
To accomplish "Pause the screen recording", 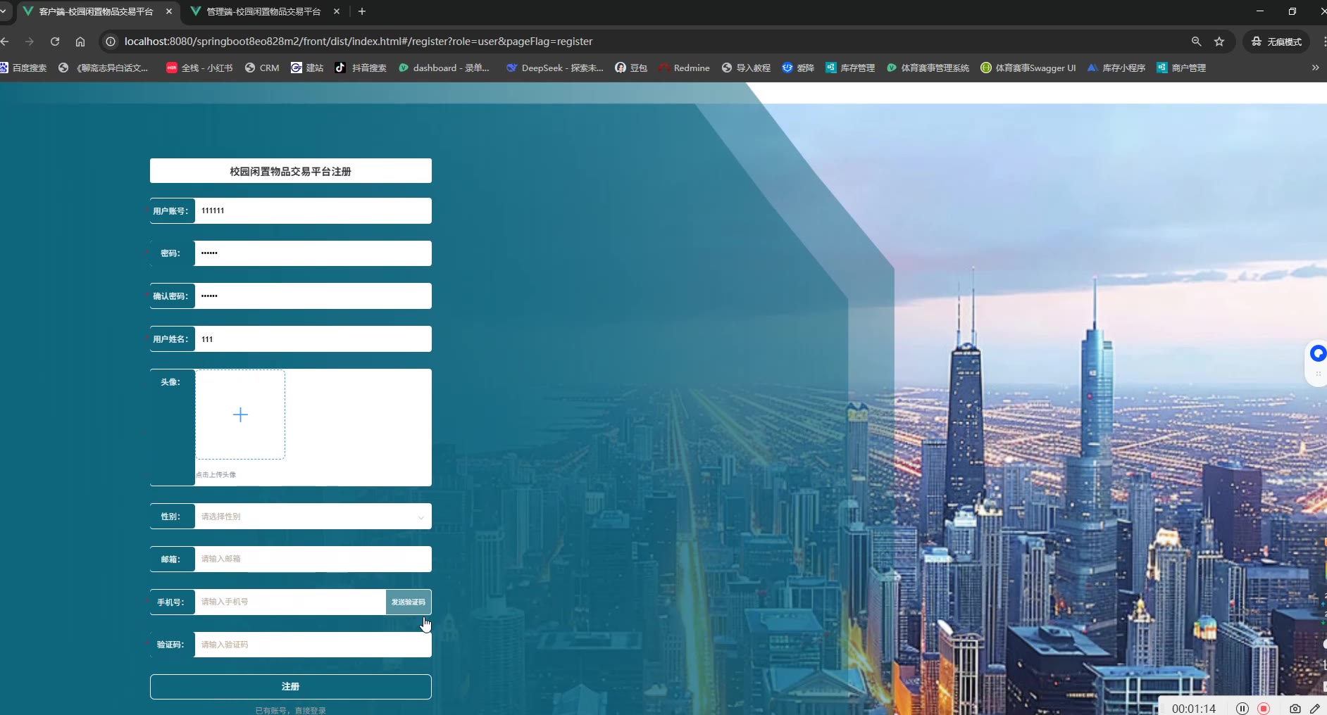I will pos(1242,709).
